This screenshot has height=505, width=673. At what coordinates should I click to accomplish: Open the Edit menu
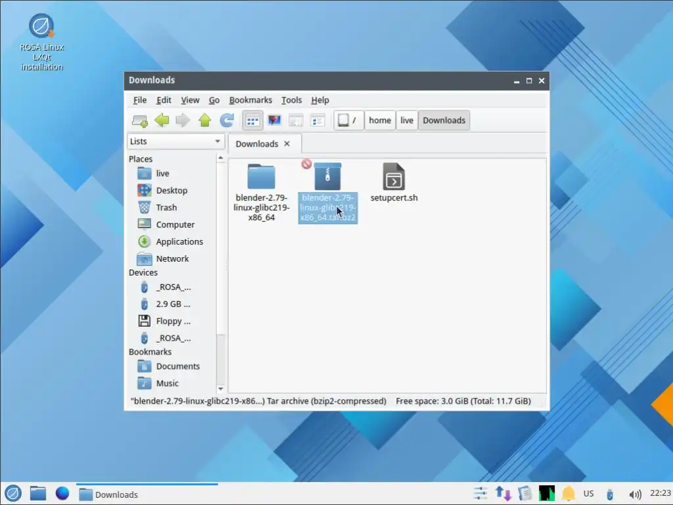(x=164, y=100)
